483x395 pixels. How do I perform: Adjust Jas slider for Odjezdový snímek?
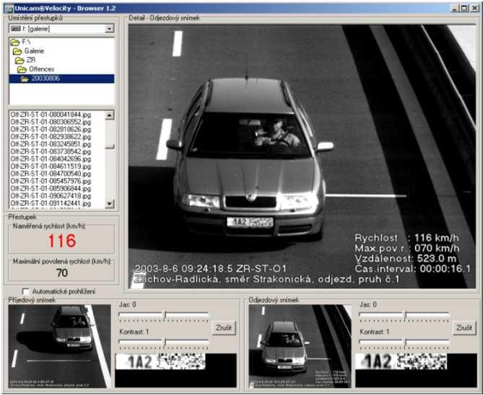(405, 315)
